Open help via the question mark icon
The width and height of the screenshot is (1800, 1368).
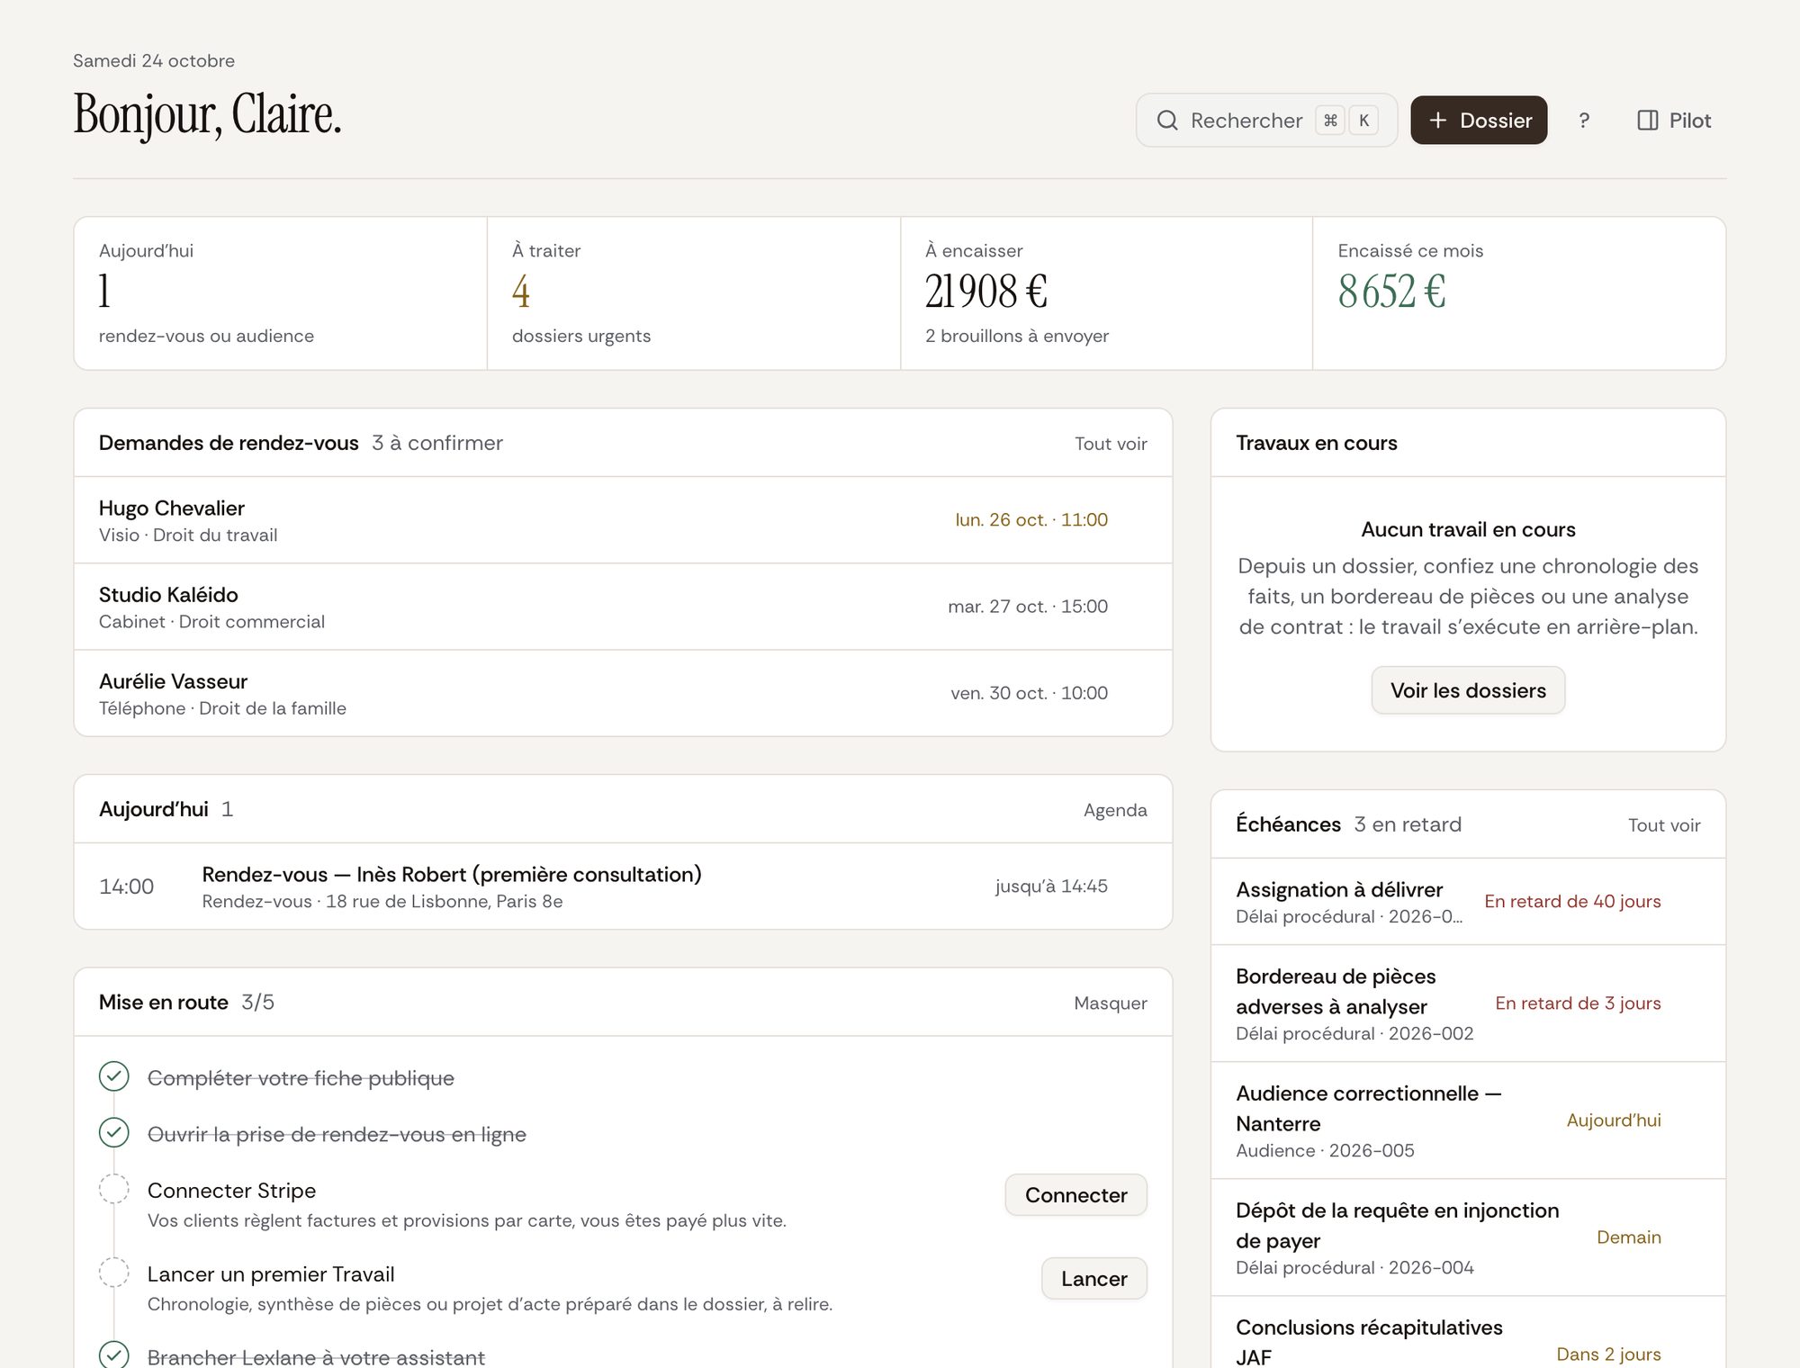coord(1584,121)
